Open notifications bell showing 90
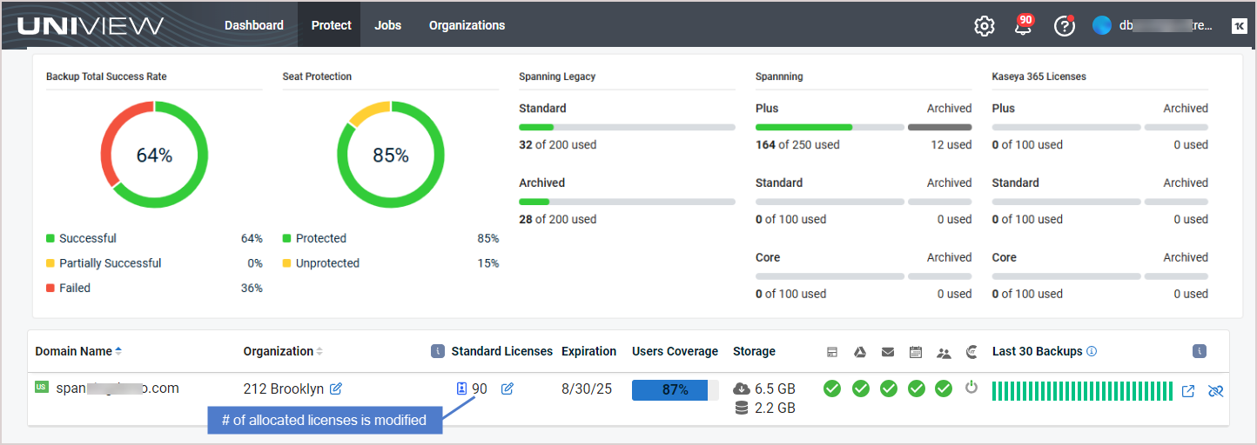Viewport: 1257px width, 445px height. coord(1024,25)
